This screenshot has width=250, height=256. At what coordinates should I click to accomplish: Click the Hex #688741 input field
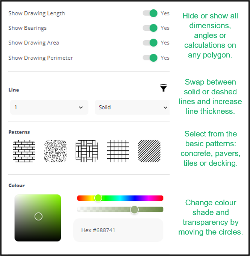(x=118, y=230)
